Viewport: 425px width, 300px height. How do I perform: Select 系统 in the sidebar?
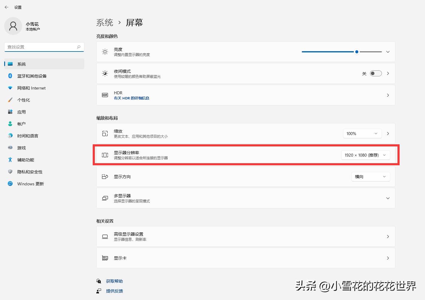click(x=44, y=64)
